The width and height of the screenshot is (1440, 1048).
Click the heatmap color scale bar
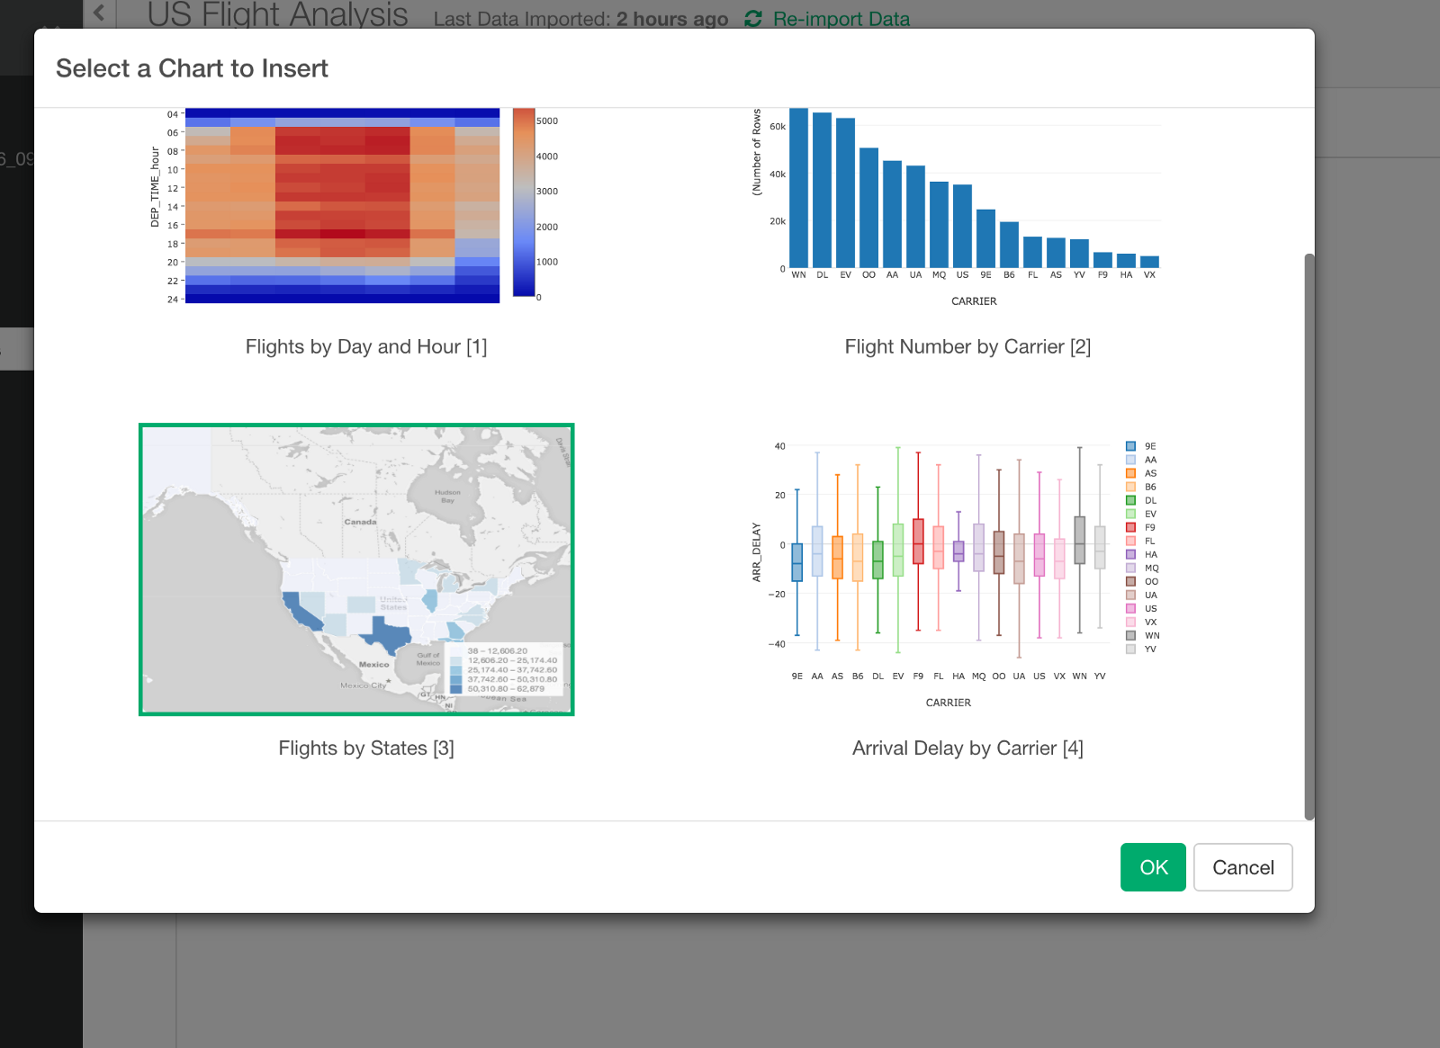[524, 202]
